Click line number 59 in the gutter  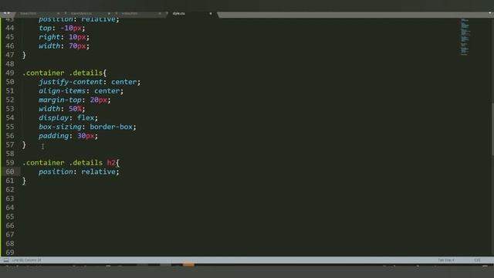tap(10, 163)
